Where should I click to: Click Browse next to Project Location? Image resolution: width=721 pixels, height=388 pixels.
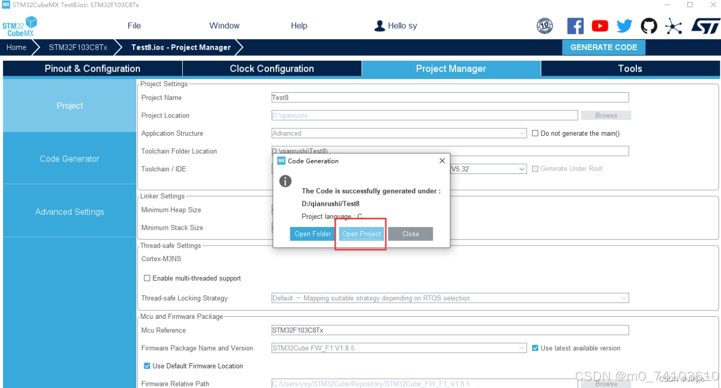click(x=606, y=116)
